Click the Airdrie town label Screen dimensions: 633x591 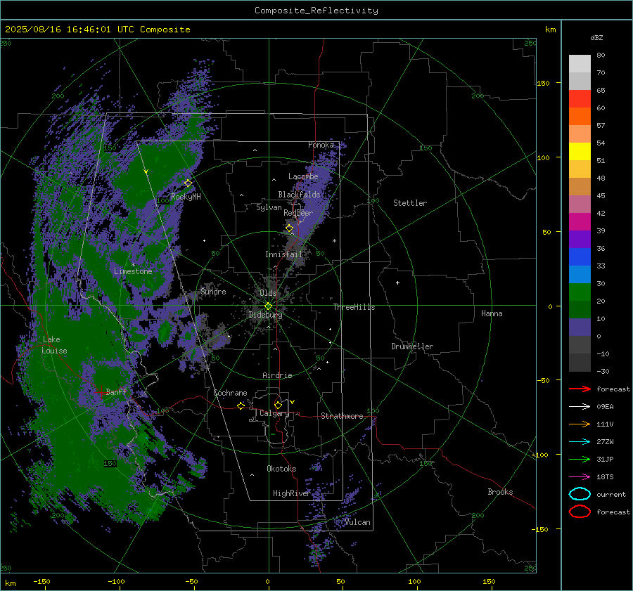277,375
